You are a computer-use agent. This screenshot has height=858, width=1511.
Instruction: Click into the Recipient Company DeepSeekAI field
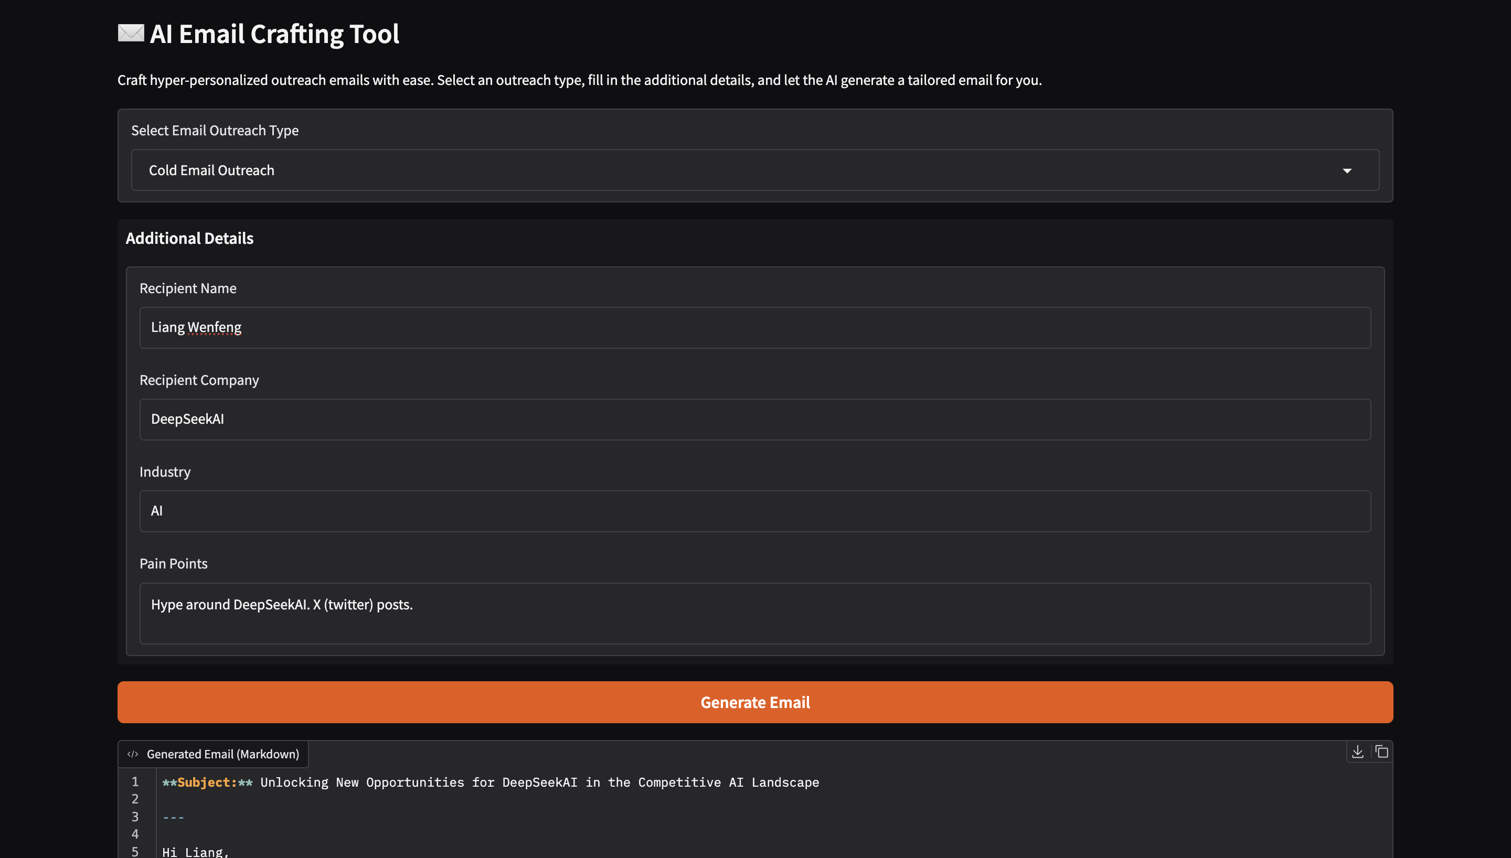point(754,420)
